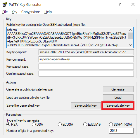Click the public key scroll down arrow
Screen dimensions: 140x138
tap(131, 45)
